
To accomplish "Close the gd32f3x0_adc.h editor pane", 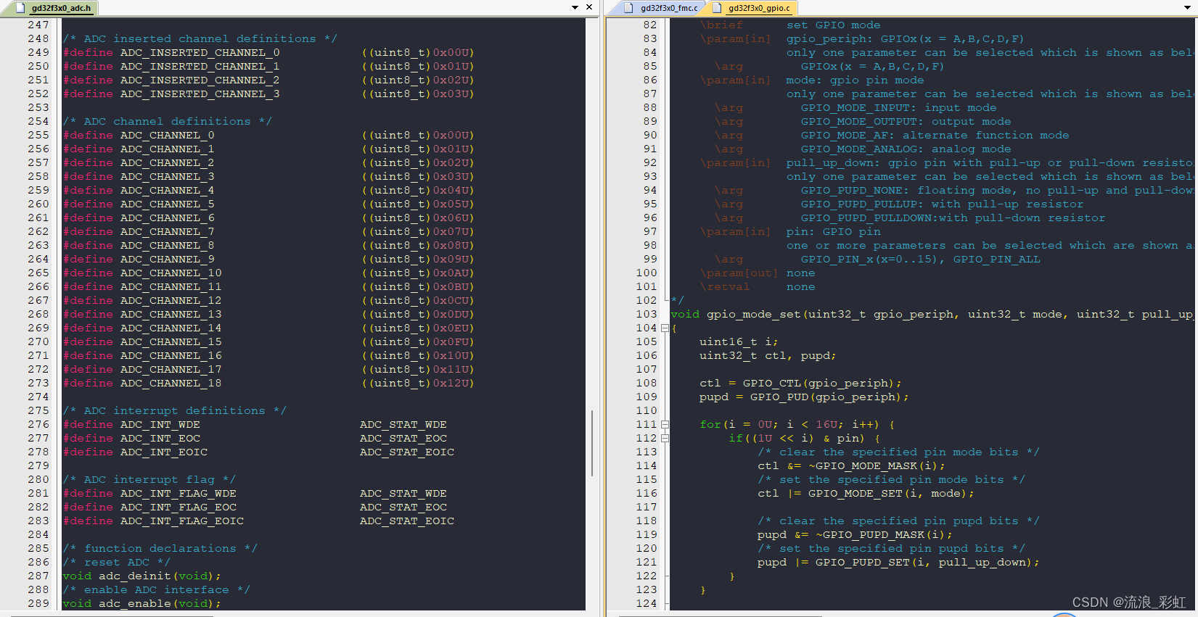I will 589,7.
